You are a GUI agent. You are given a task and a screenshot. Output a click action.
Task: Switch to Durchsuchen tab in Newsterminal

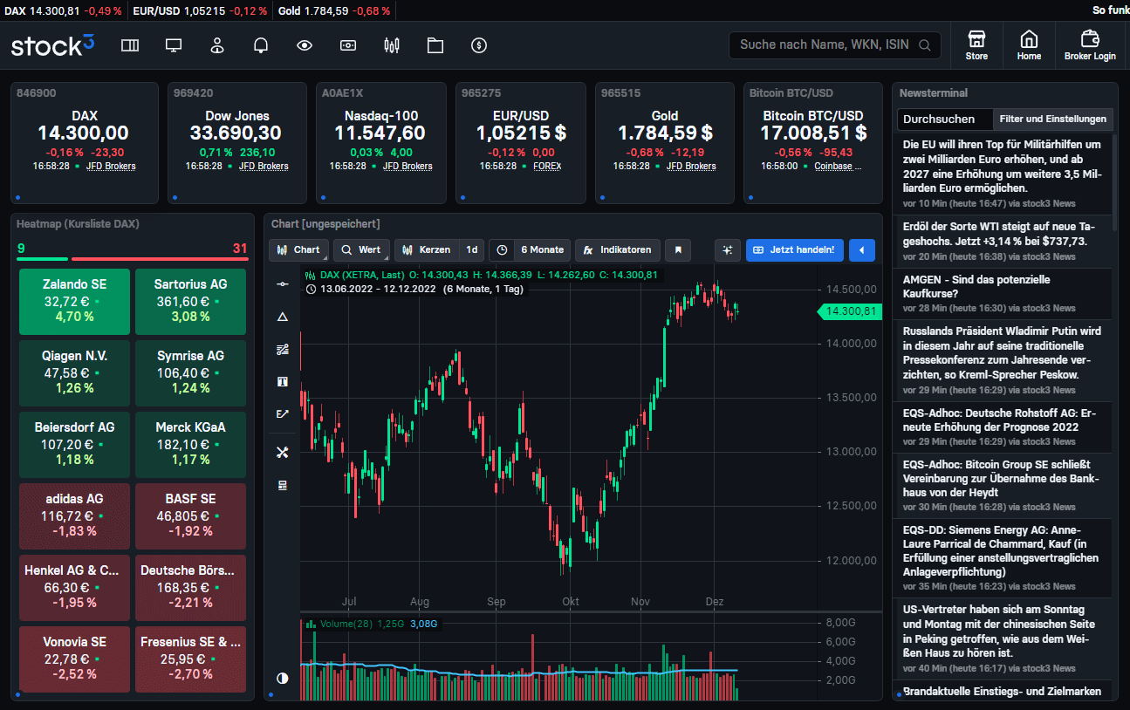click(944, 119)
